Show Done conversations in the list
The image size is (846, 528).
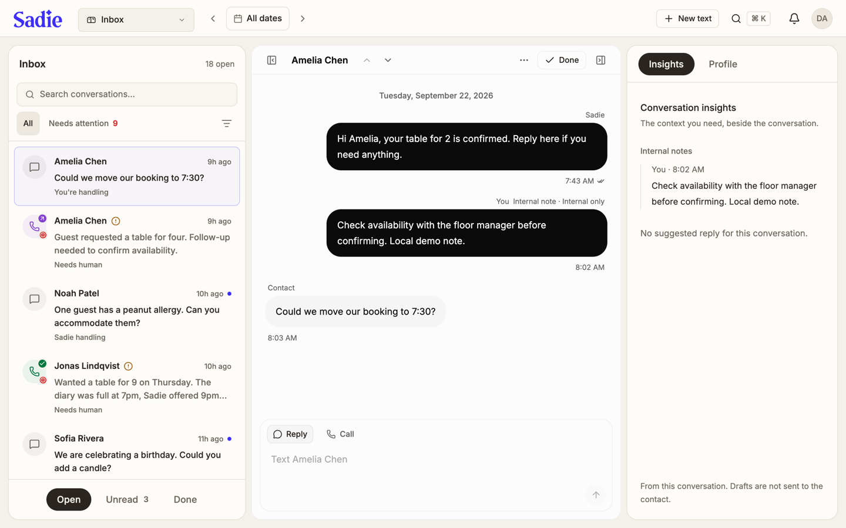(x=185, y=499)
